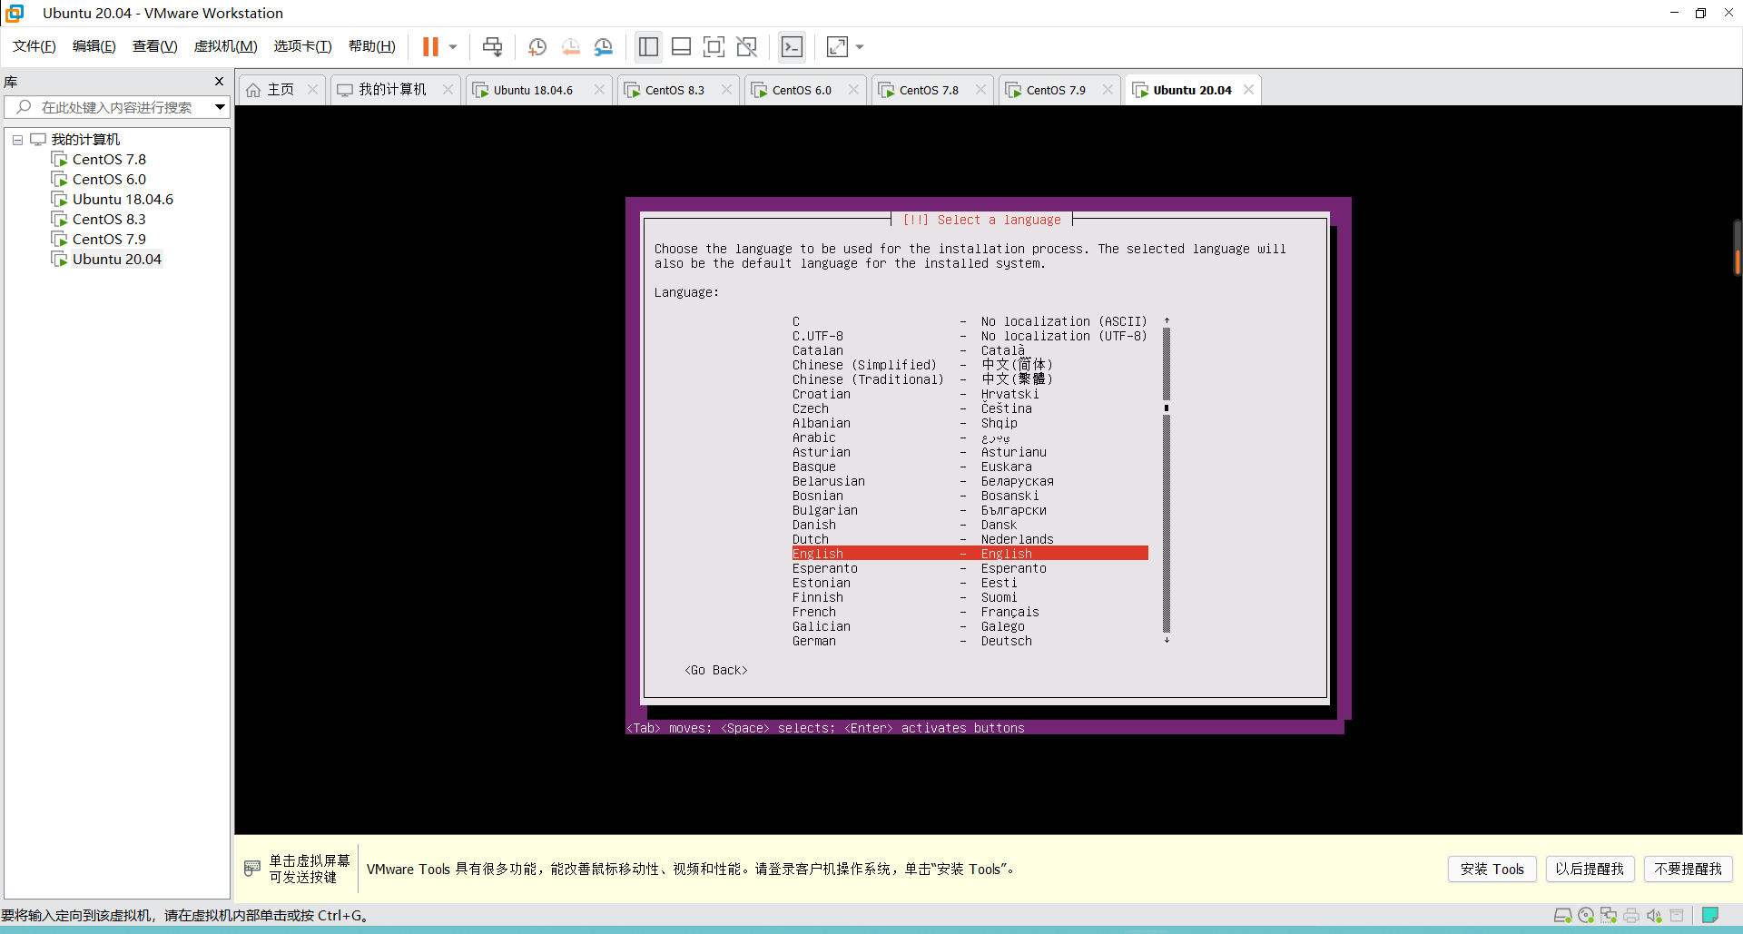The height and width of the screenshot is (934, 1743).
Task: Open the 帮助 menu
Action: (372, 46)
